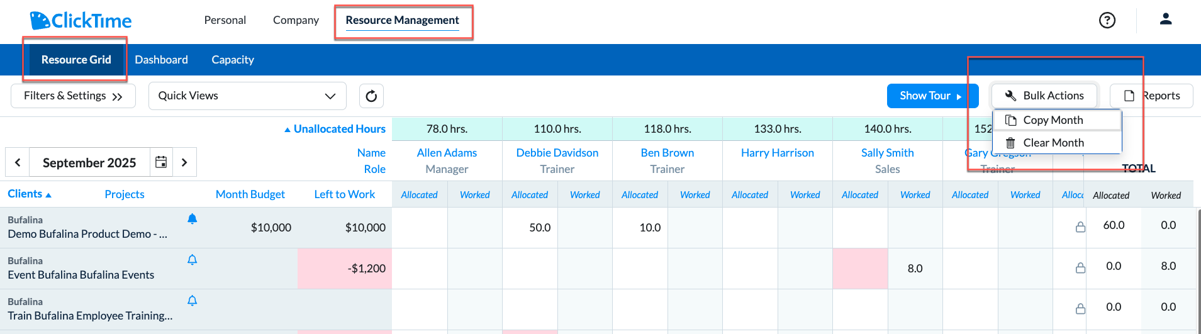Open the Quick Views dropdown

[247, 96]
